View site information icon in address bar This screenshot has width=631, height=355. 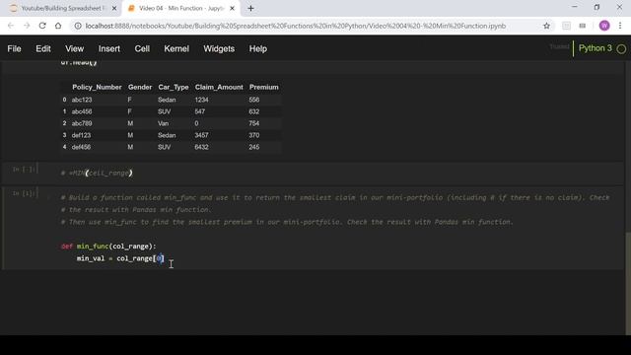pos(78,26)
